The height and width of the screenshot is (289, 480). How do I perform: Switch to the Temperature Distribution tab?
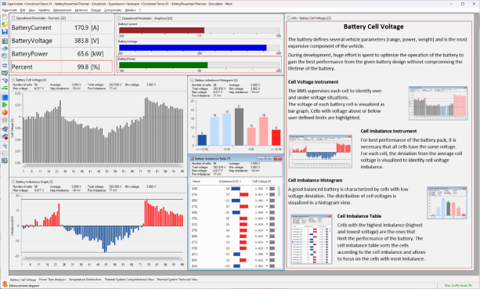point(85,280)
